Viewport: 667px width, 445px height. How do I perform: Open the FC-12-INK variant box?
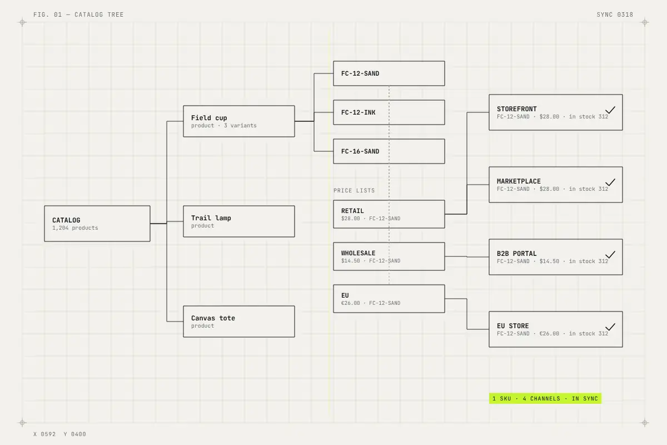coord(389,112)
